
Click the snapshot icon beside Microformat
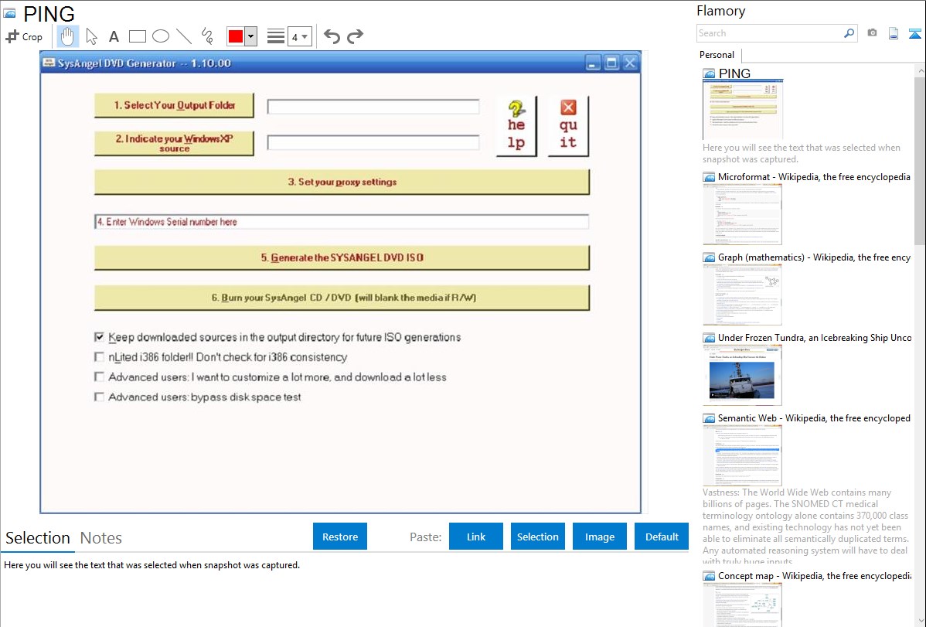tap(710, 177)
